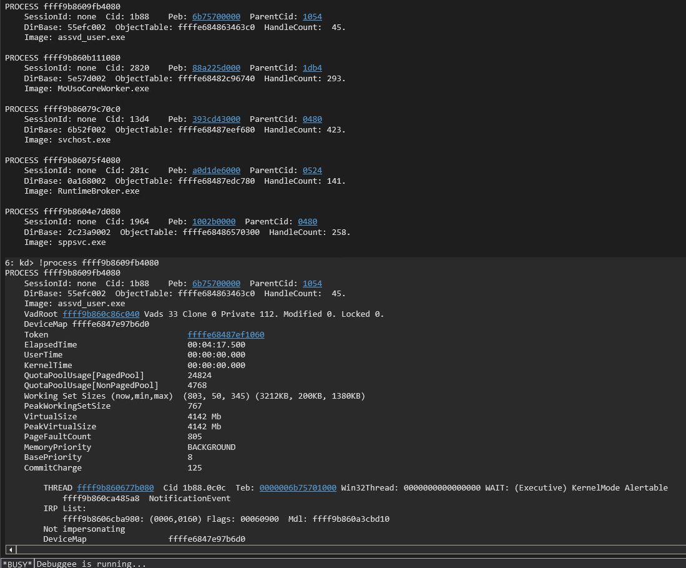
Task: Click Peb link 393cd43000 for svchost.exe
Action: click(x=216, y=119)
